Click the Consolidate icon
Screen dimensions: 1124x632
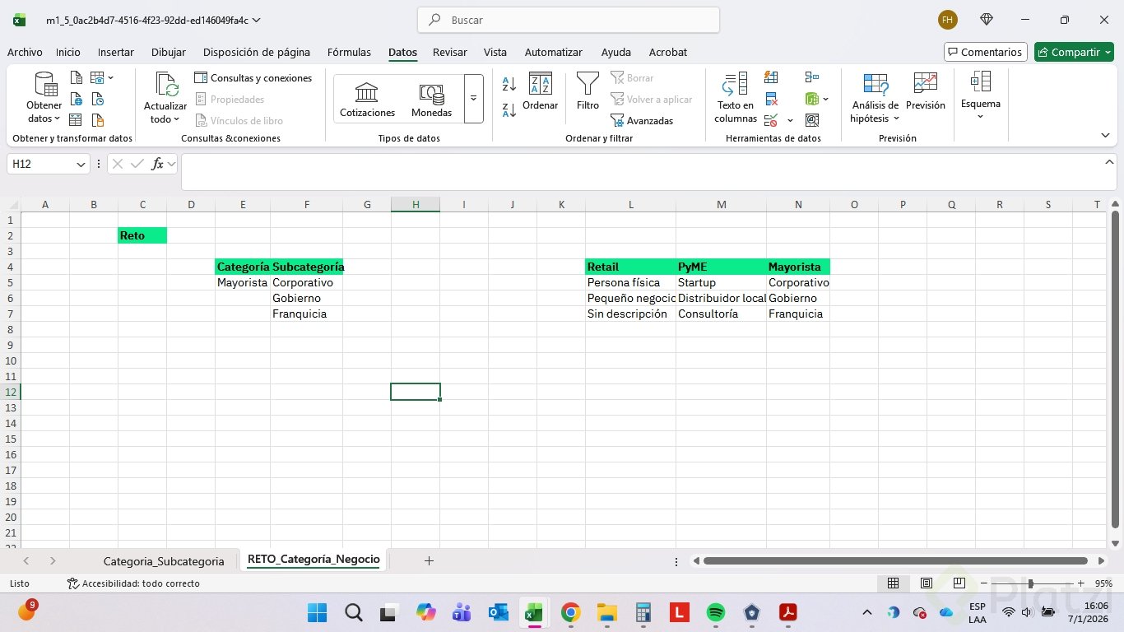(812, 77)
